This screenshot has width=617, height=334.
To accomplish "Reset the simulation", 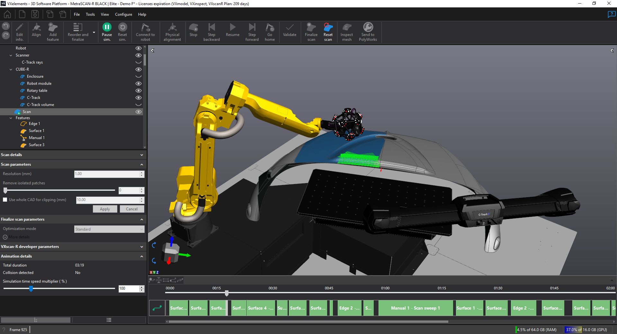I will click(122, 32).
